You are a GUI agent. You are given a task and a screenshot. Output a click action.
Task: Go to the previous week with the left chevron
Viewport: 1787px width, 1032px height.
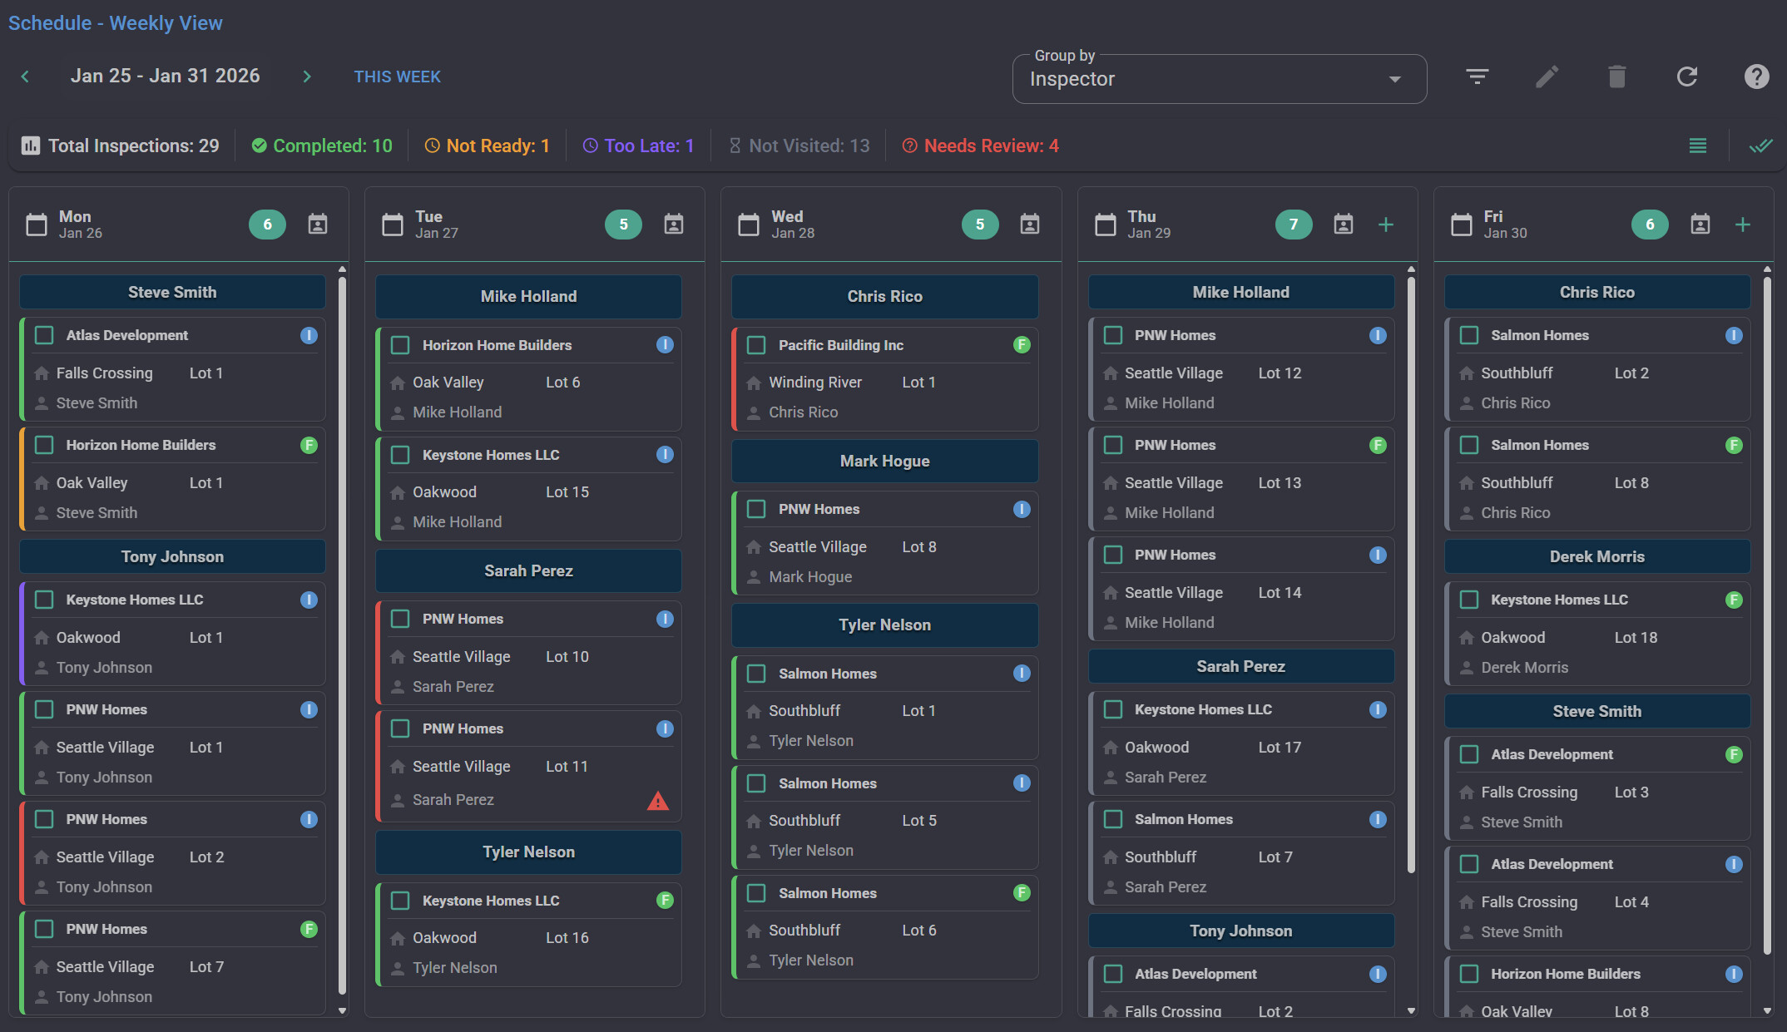pyautogui.click(x=25, y=77)
